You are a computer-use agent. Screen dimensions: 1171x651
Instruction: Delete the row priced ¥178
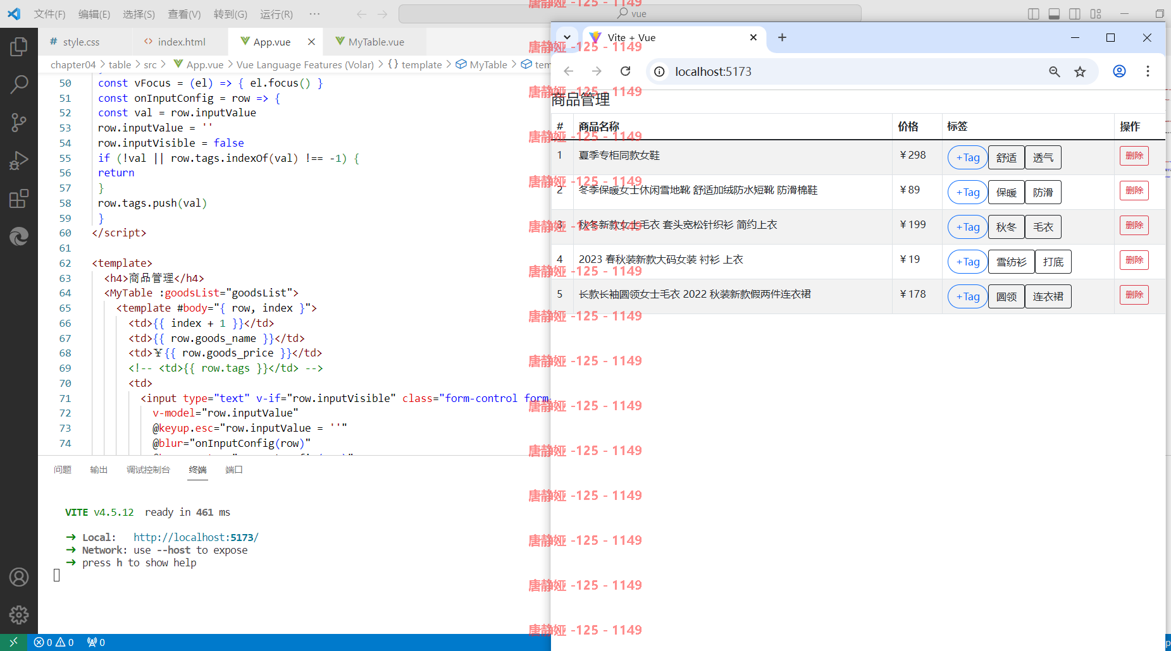point(1134,295)
